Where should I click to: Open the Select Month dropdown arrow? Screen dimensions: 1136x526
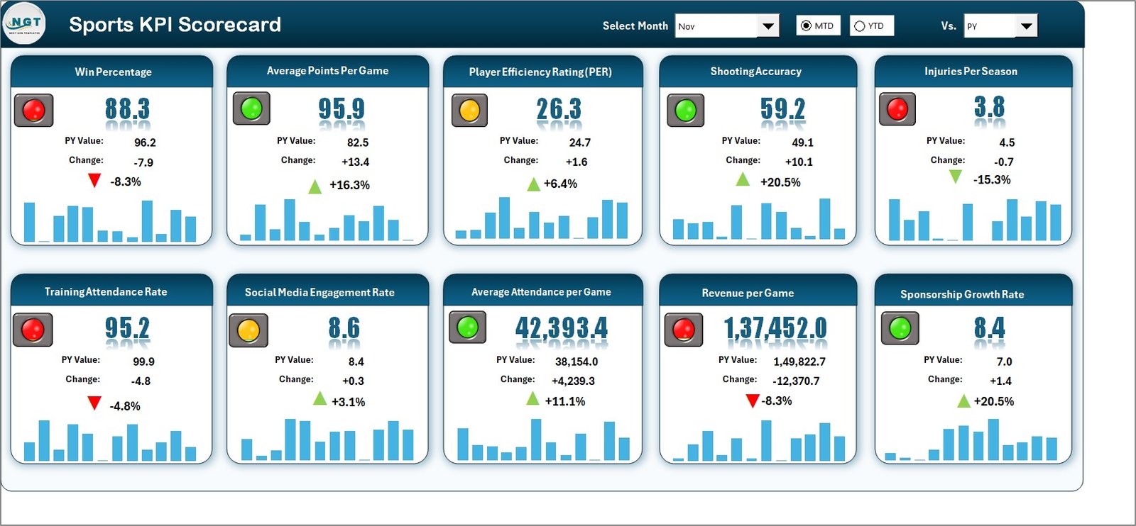click(768, 26)
